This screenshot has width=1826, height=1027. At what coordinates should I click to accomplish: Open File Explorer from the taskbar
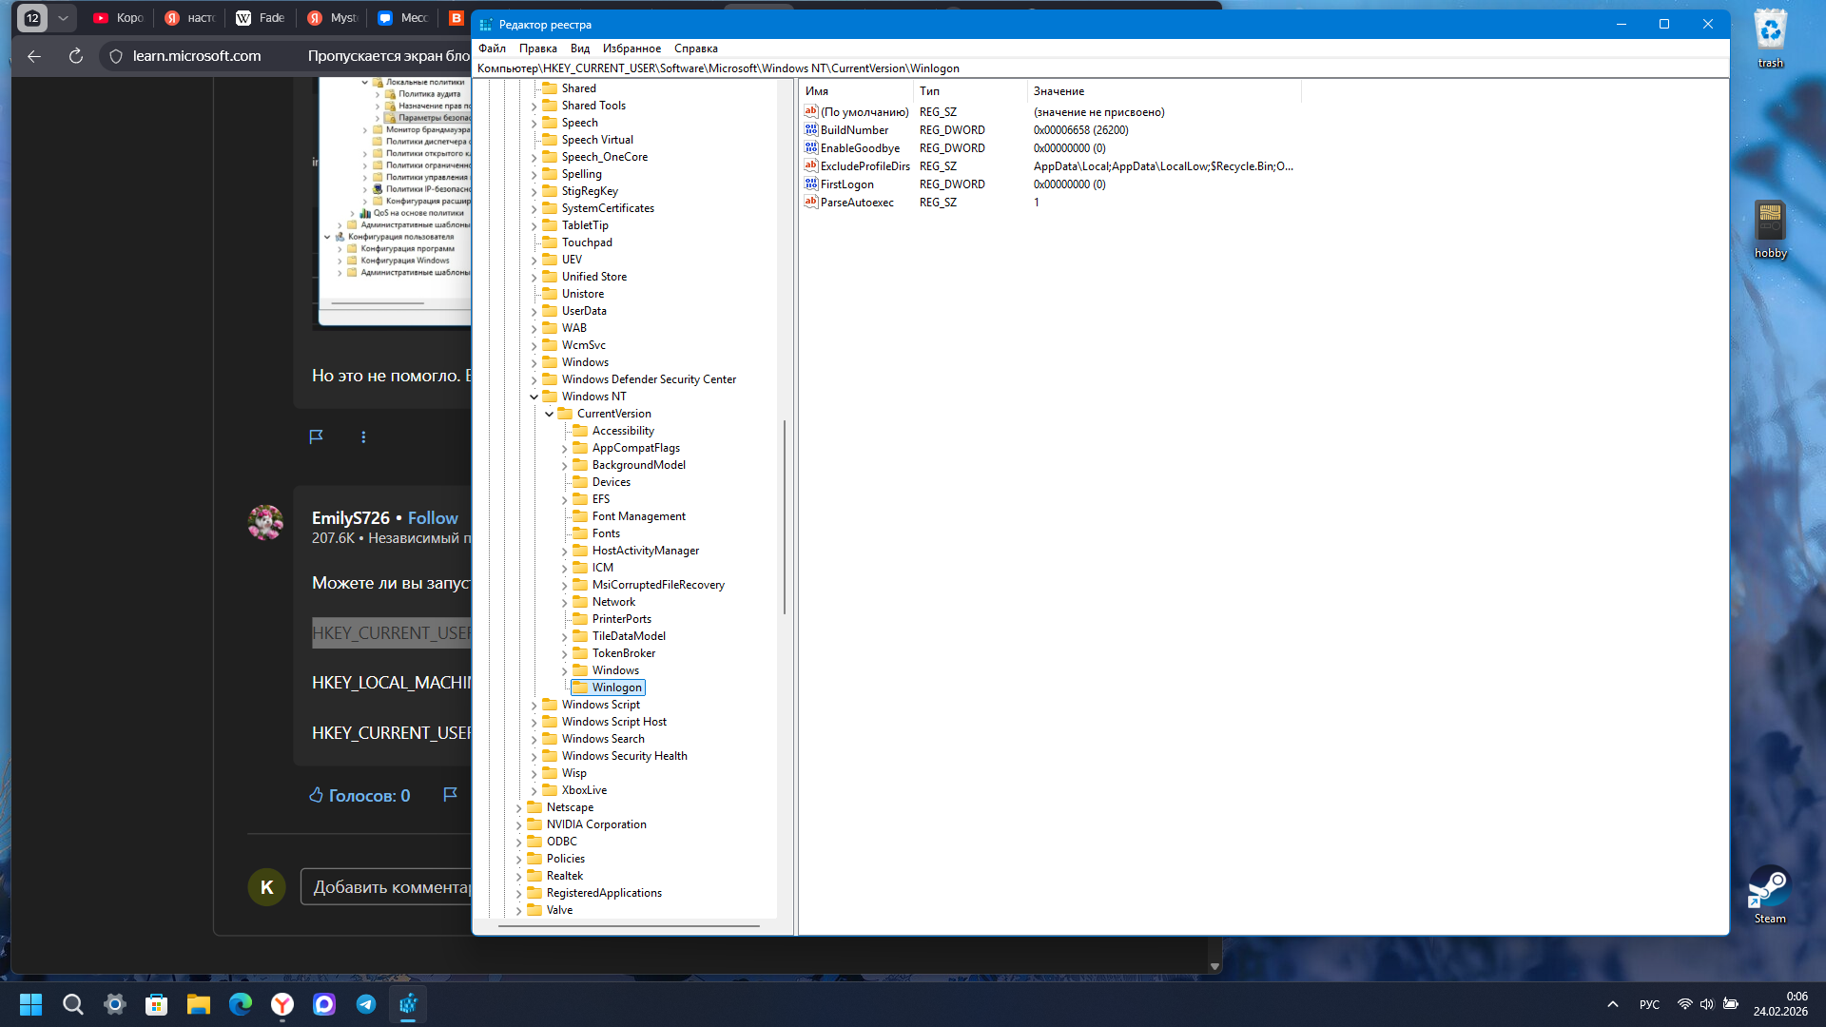[x=199, y=1004]
